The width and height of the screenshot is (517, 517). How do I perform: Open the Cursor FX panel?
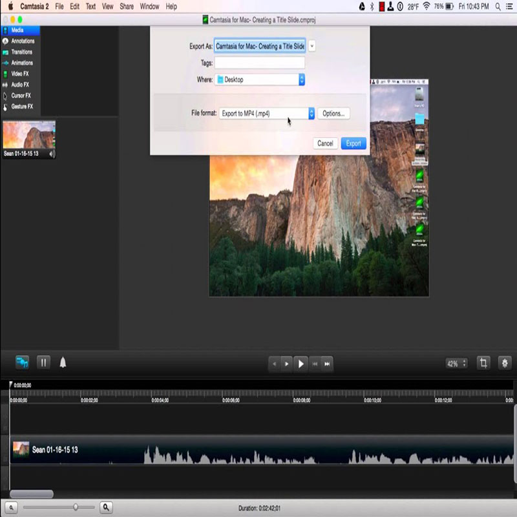[x=21, y=96]
